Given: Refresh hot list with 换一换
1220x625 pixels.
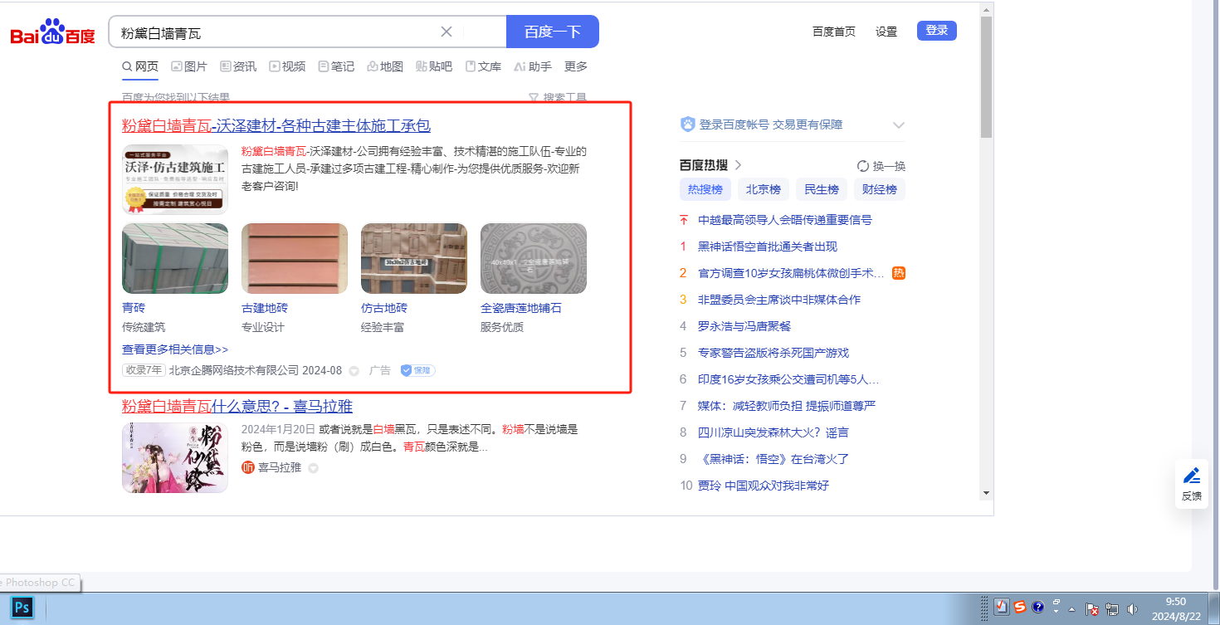Looking at the screenshot, I should point(881,166).
